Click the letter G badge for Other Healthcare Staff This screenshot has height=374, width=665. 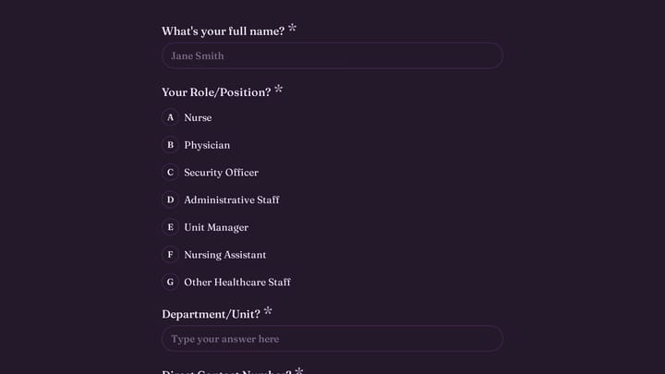click(170, 282)
